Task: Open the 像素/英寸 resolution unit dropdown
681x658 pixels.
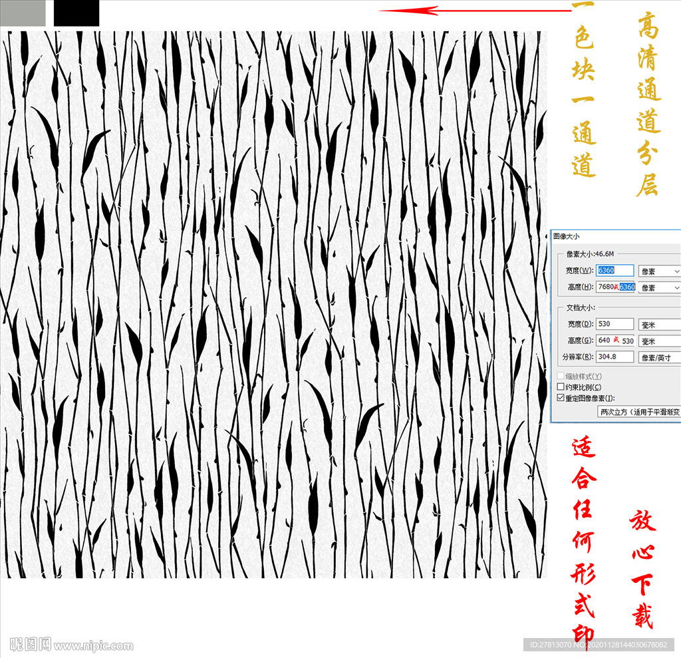Action: click(659, 358)
